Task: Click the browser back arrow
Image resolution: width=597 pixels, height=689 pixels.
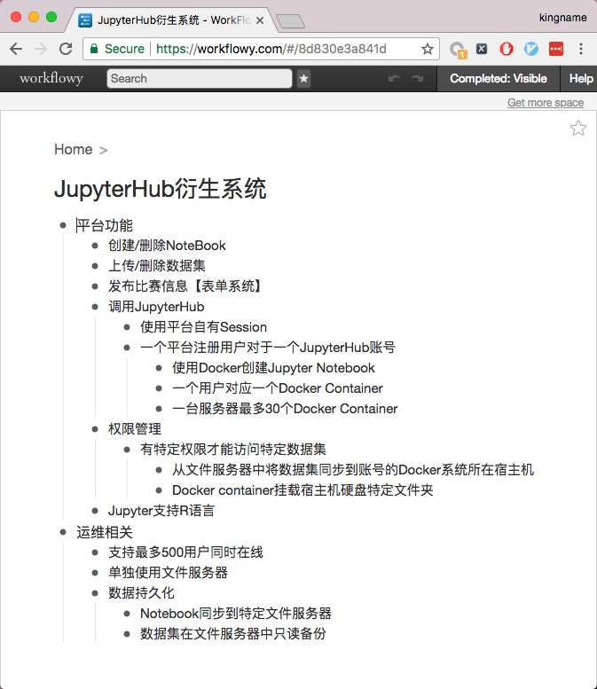Action: pos(16,49)
